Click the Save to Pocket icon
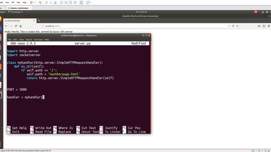 pyautogui.click(x=233, y=26)
